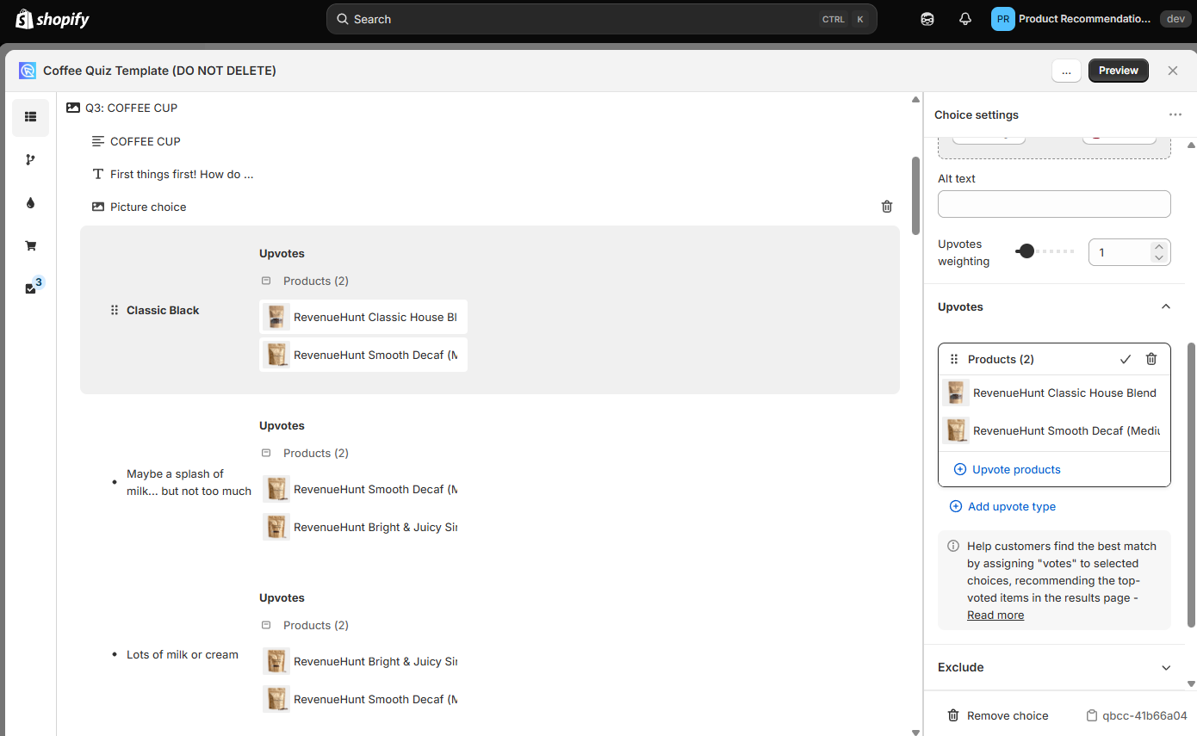This screenshot has width=1197, height=736.
Task: Open the notifications bell
Action: coord(965,19)
